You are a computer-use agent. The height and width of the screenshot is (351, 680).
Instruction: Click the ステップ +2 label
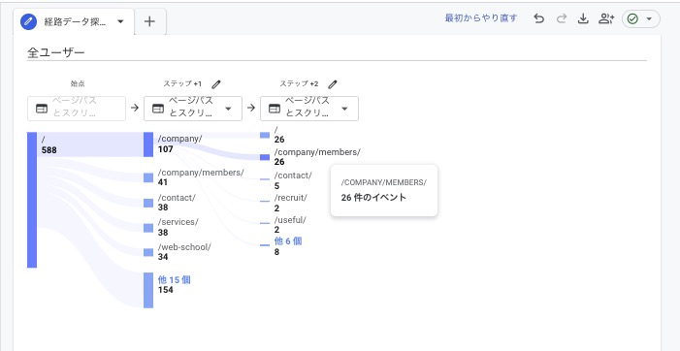point(299,84)
